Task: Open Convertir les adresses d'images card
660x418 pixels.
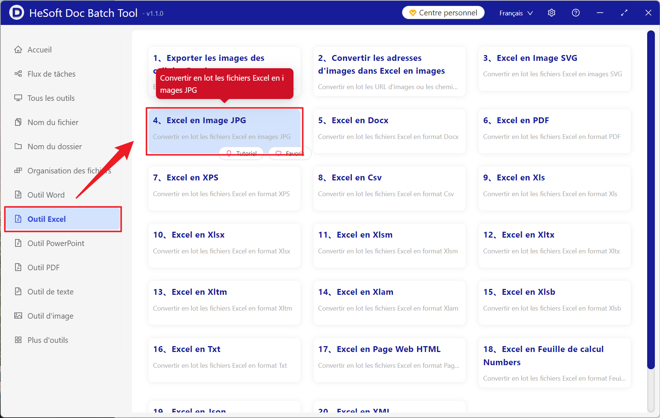Action: [389, 71]
